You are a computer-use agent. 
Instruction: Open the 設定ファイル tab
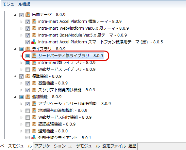[114, 146]
